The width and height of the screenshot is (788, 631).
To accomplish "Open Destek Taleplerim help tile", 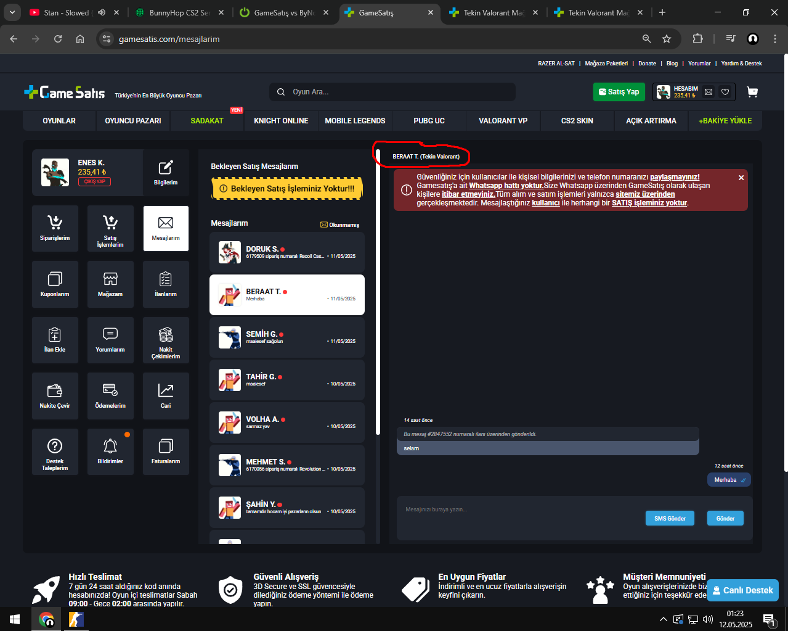I will tap(55, 452).
